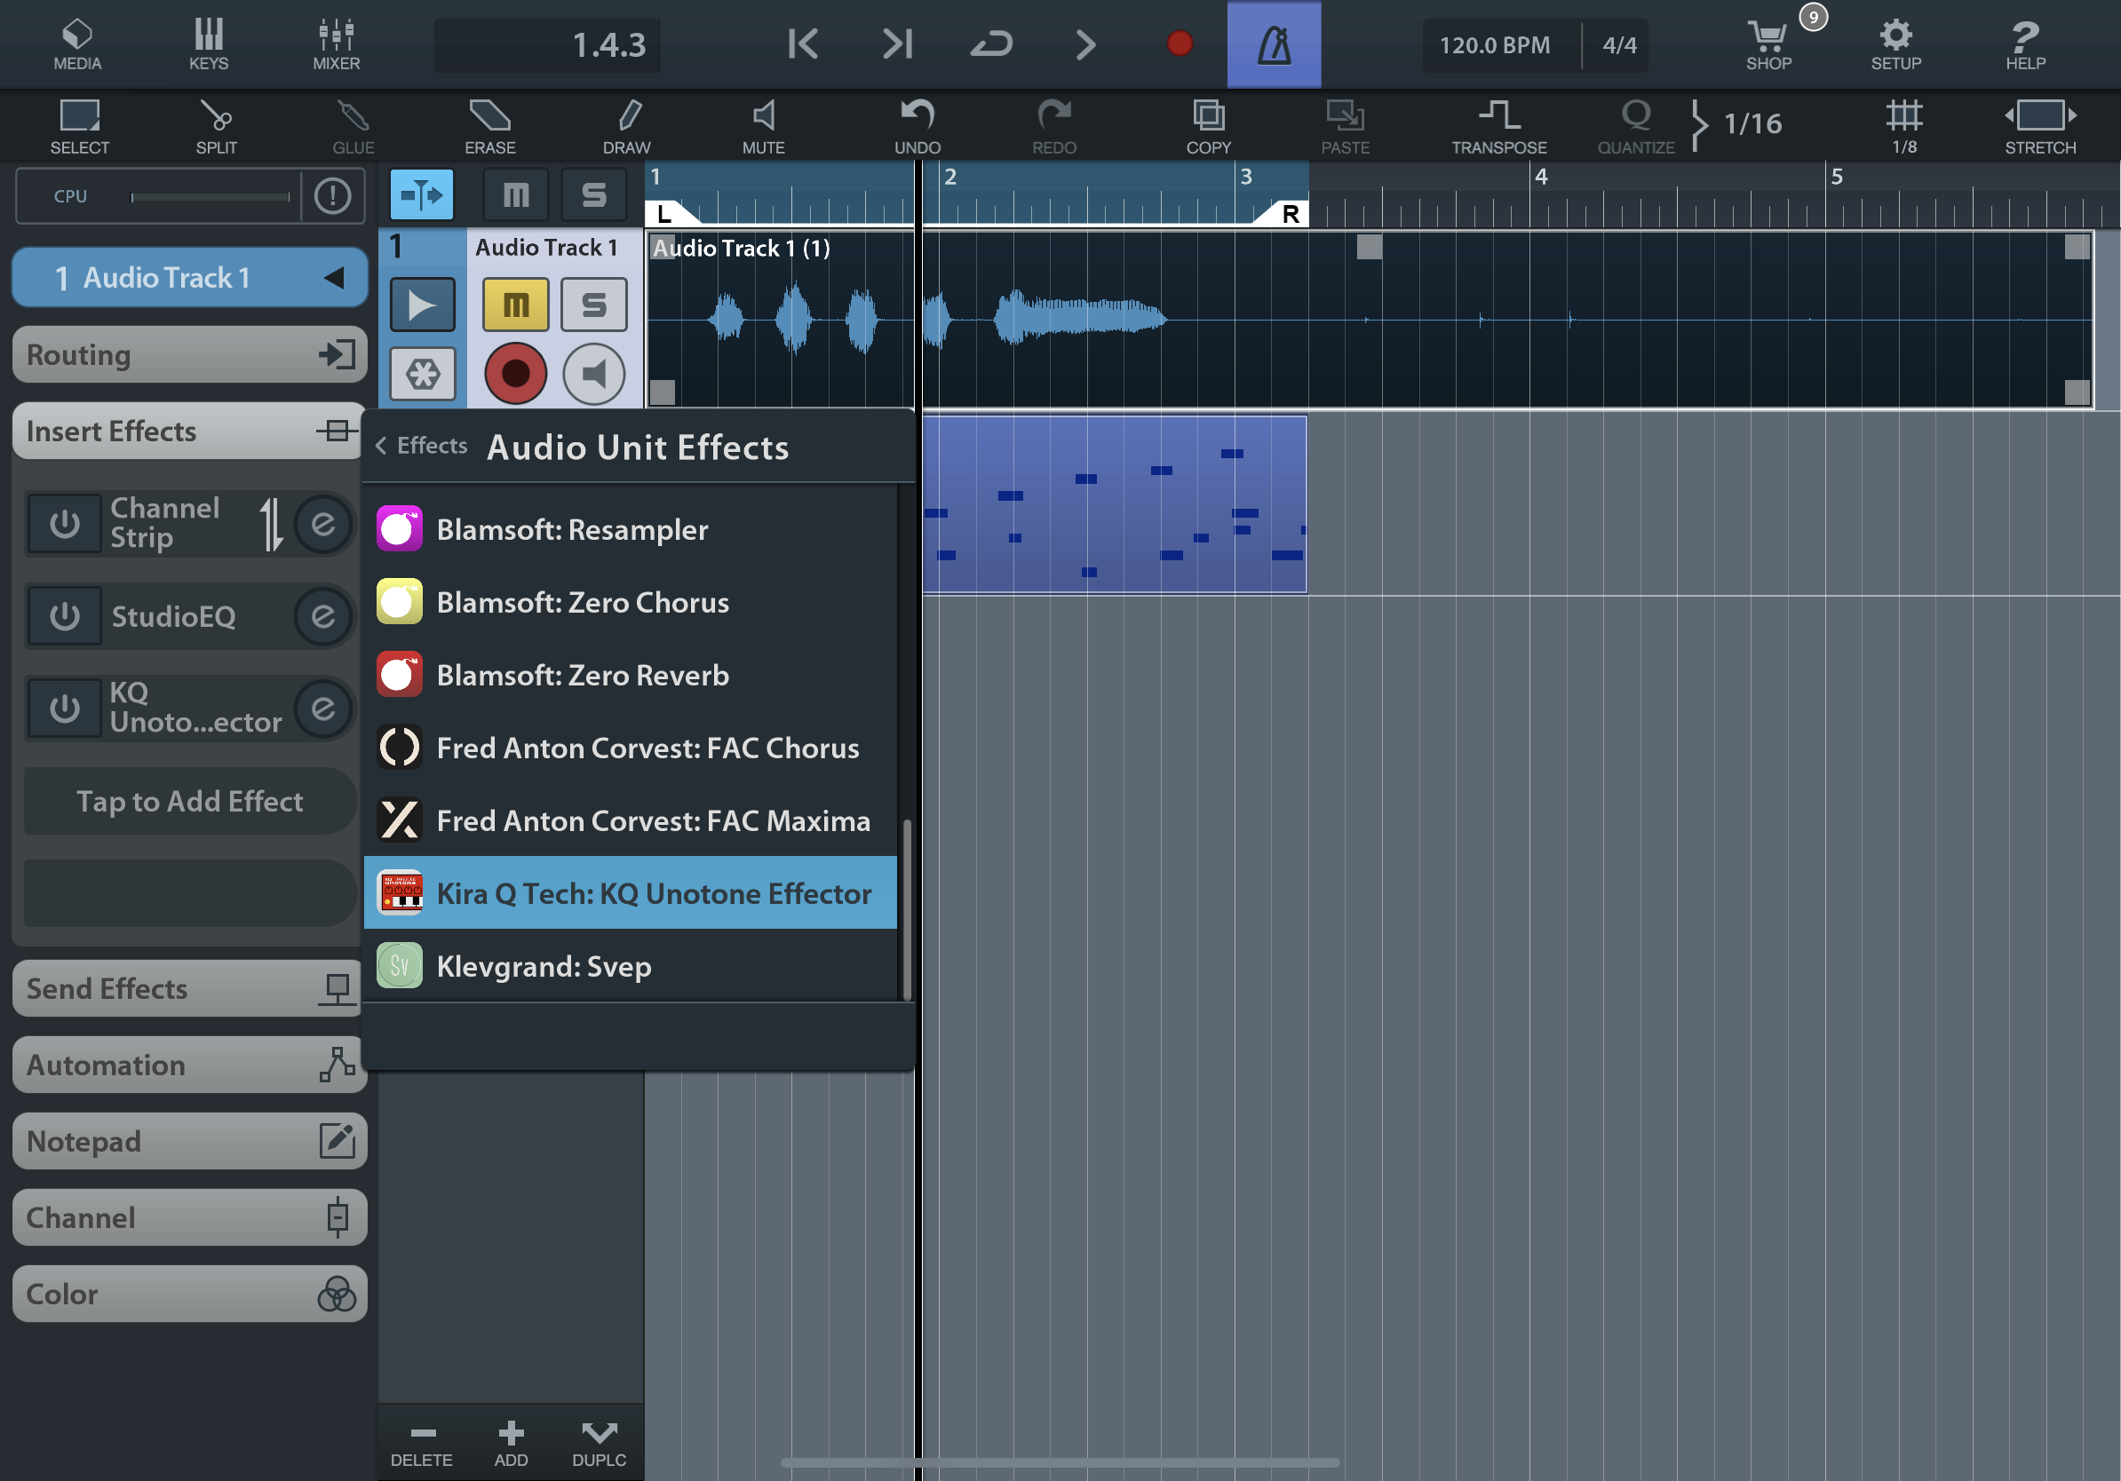Image resolution: width=2121 pixels, height=1481 pixels.
Task: Activate the Glue tool
Action: [353, 126]
